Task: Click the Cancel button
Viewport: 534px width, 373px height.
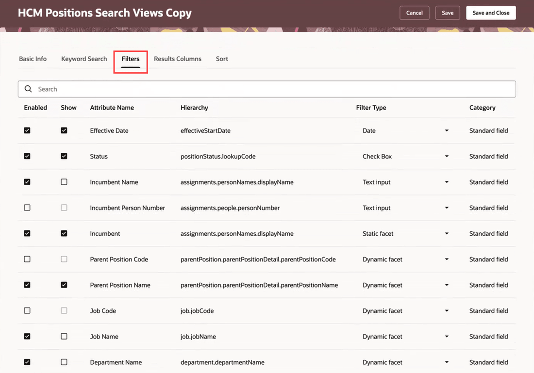Action: (x=414, y=13)
